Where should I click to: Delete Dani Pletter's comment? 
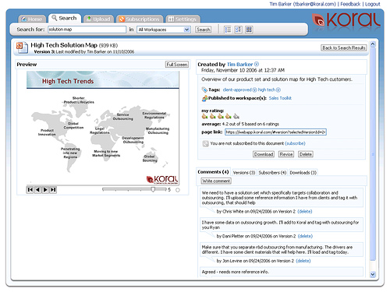pos(305,236)
